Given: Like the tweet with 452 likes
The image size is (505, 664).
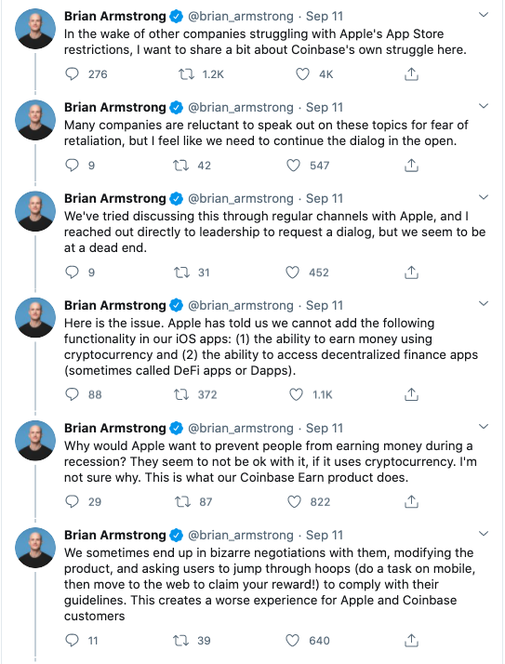Looking at the screenshot, I should tap(292, 272).
